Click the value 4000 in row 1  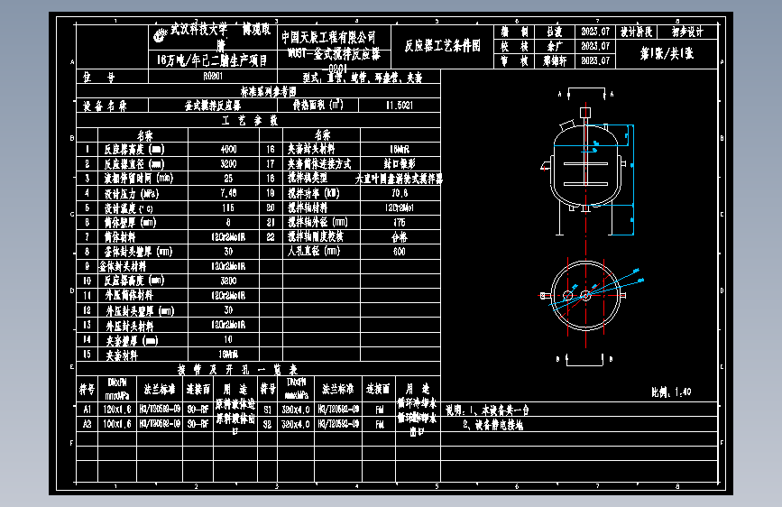tap(228, 149)
